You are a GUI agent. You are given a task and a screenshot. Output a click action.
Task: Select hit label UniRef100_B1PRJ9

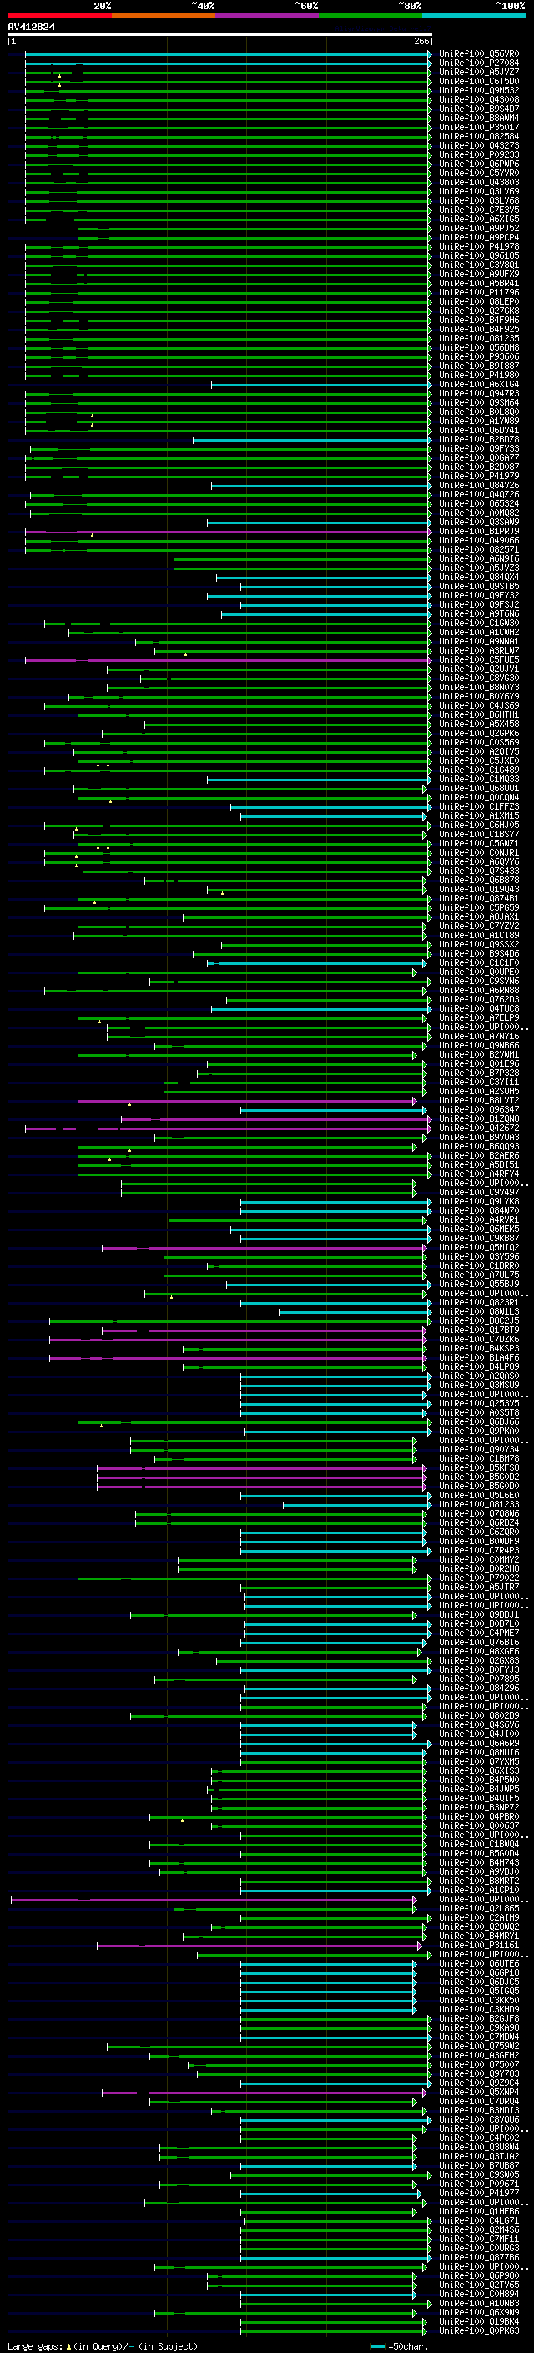(x=479, y=531)
